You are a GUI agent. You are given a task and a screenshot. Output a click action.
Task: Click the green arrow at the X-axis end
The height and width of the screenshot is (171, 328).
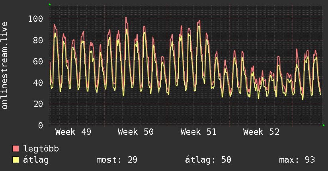tap(324, 125)
